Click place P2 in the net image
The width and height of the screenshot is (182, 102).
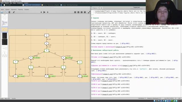click(x=15, y=76)
